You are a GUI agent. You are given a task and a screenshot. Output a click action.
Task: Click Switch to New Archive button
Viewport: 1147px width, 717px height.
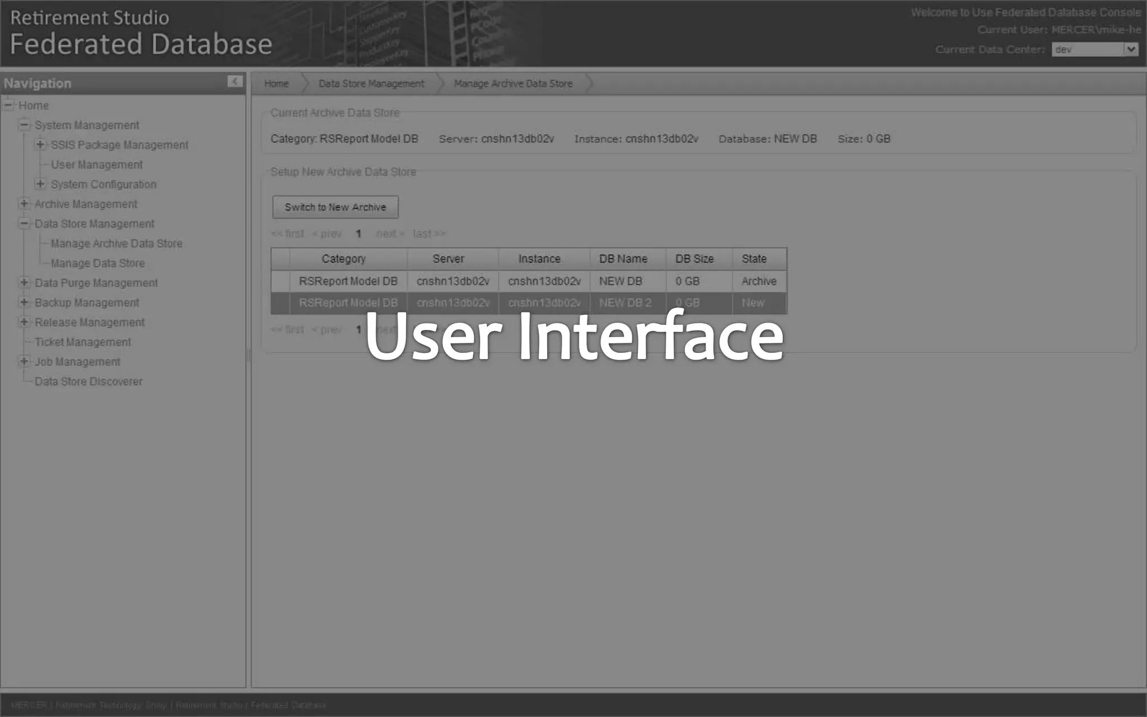[335, 207]
